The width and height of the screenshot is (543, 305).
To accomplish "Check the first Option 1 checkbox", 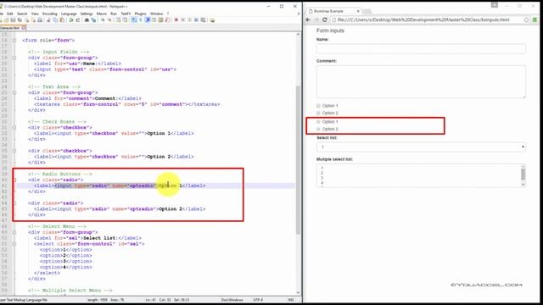I will (318, 105).
